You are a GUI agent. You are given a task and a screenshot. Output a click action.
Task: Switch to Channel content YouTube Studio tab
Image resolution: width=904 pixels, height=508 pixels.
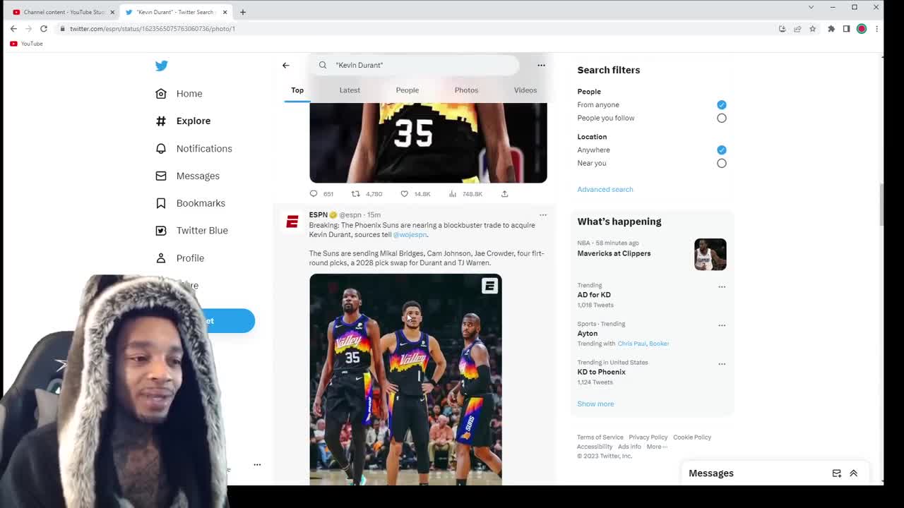pos(62,12)
